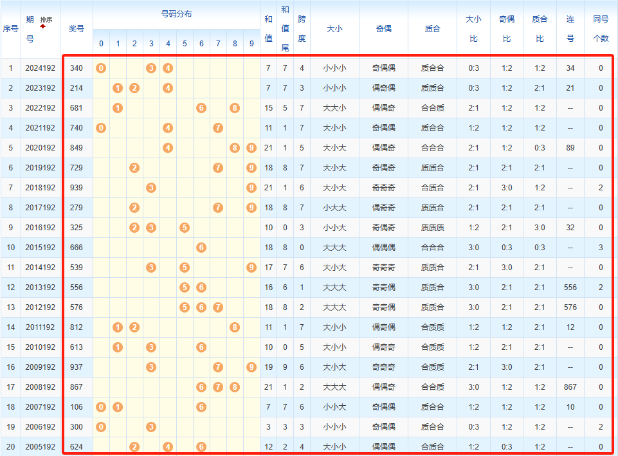Click the 期号 column header

tap(30, 29)
